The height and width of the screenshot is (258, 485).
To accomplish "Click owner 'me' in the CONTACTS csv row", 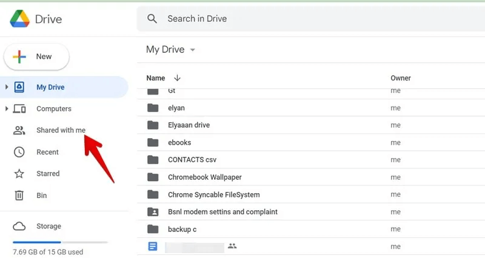I will tap(395, 160).
